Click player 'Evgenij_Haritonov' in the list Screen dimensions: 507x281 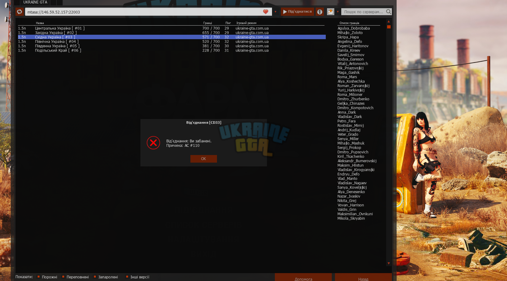click(x=353, y=46)
